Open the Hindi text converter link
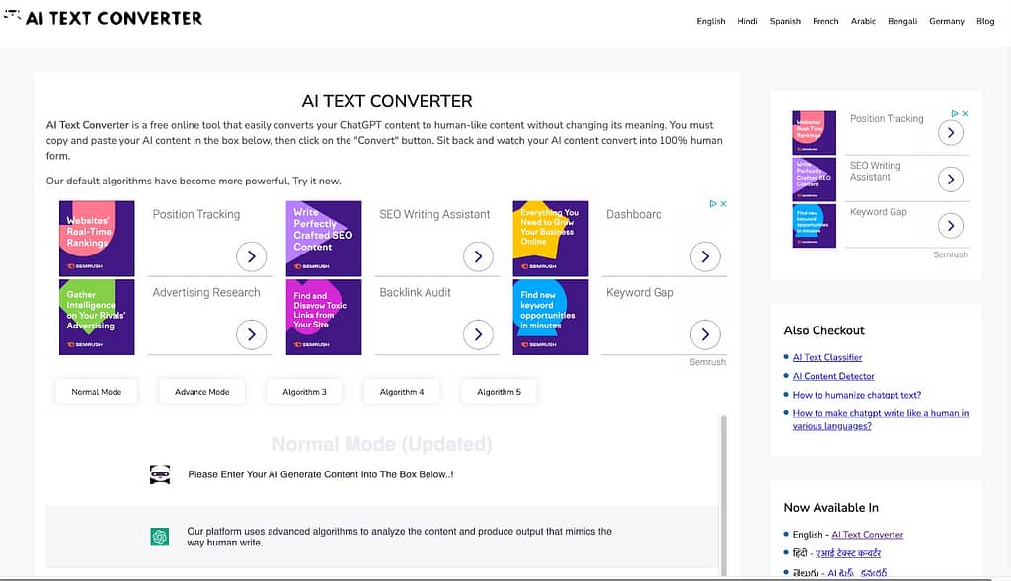This screenshot has height=581, width=1011. (848, 552)
